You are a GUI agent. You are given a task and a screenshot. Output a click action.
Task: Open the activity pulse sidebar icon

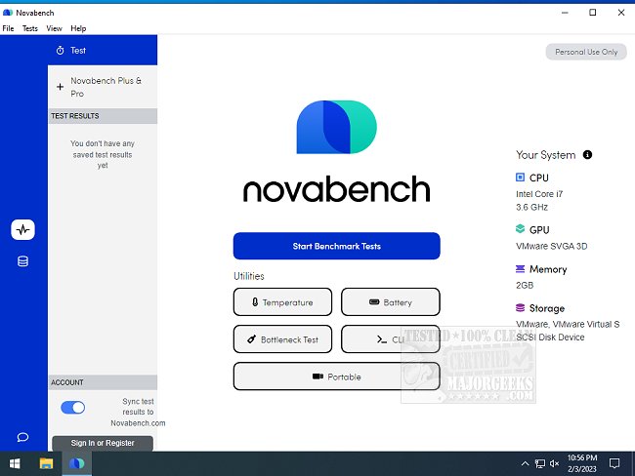pos(22,230)
